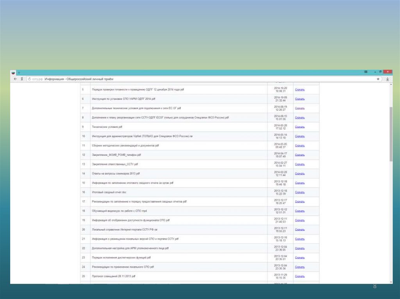400x299 pixels.
Task: Download the Технические условия.pdf file
Action: coord(300,127)
